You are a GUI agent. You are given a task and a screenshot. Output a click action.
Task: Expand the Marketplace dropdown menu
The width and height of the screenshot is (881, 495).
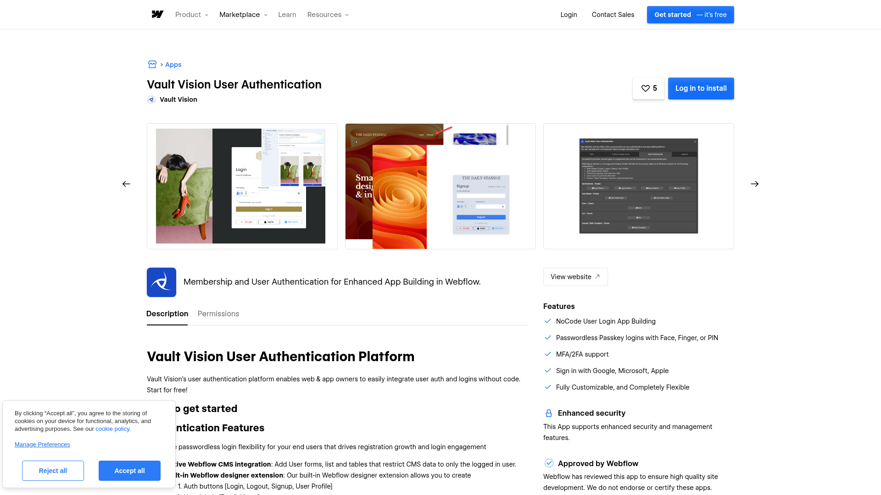(x=243, y=15)
